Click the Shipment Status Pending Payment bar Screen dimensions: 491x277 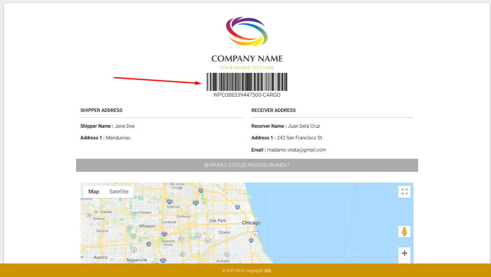(247, 165)
